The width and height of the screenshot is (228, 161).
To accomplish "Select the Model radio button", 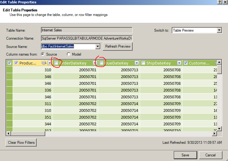I will [69, 54].
